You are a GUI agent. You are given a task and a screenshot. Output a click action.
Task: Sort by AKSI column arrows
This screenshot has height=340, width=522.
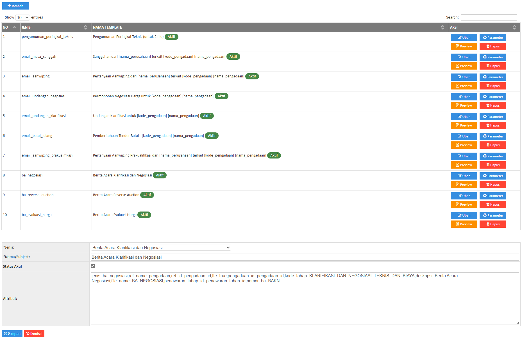[514, 27]
